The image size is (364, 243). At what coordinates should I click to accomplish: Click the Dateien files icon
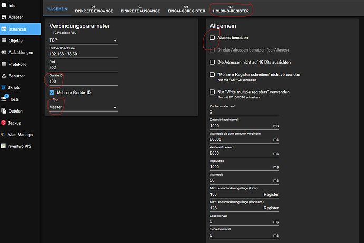click(x=4, y=111)
